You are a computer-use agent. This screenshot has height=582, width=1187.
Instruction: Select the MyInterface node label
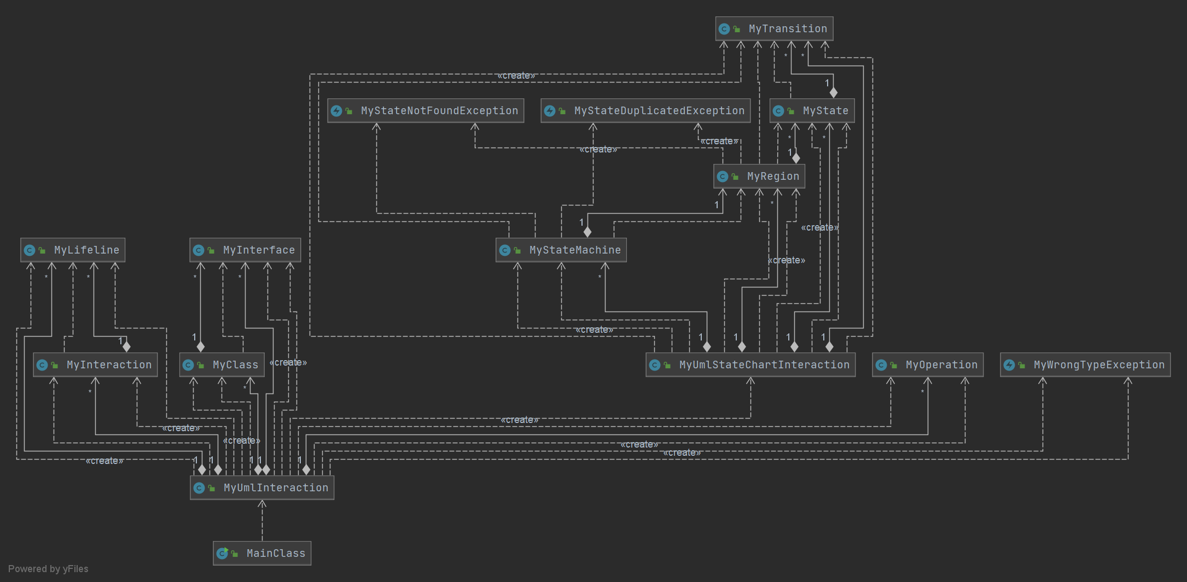tap(259, 250)
